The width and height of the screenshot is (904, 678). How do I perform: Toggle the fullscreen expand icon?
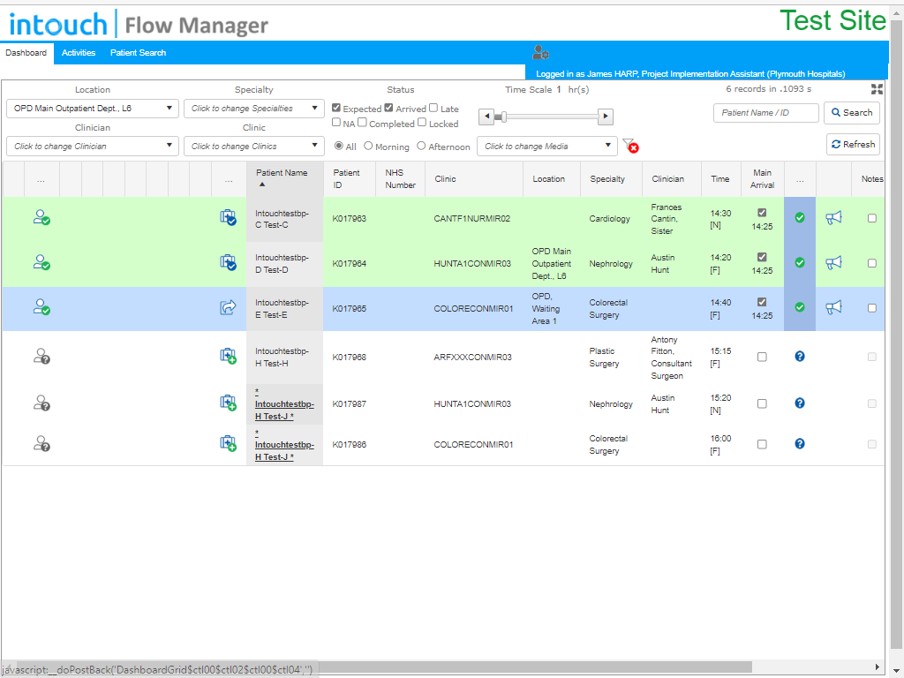tap(877, 89)
